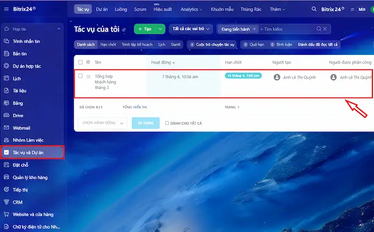The image size is (374, 232).
Task: Select Danh sách view tab
Action: click(x=85, y=44)
